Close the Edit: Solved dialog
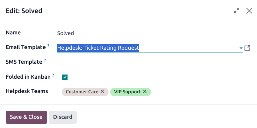 249,11
